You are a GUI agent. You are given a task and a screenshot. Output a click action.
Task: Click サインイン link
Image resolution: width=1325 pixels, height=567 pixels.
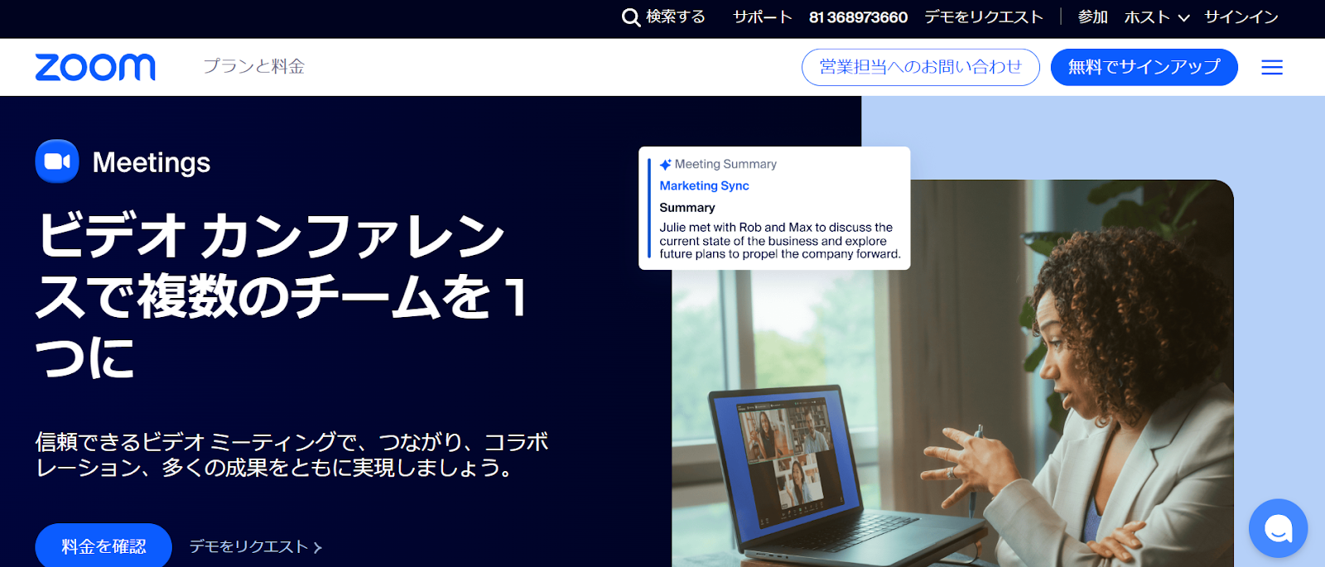pyautogui.click(x=1241, y=17)
